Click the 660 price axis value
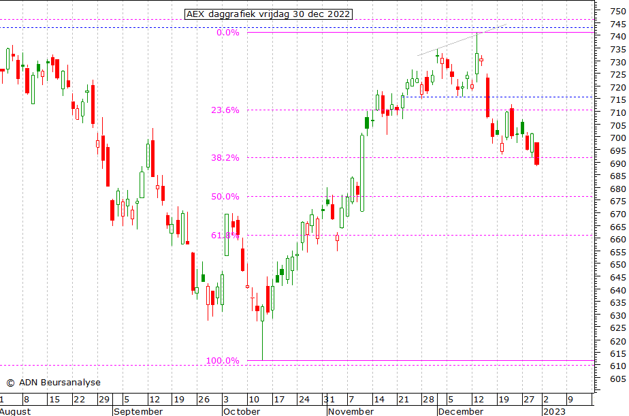Viewport: 629px width, 416px height. pyautogui.click(x=618, y=240)
